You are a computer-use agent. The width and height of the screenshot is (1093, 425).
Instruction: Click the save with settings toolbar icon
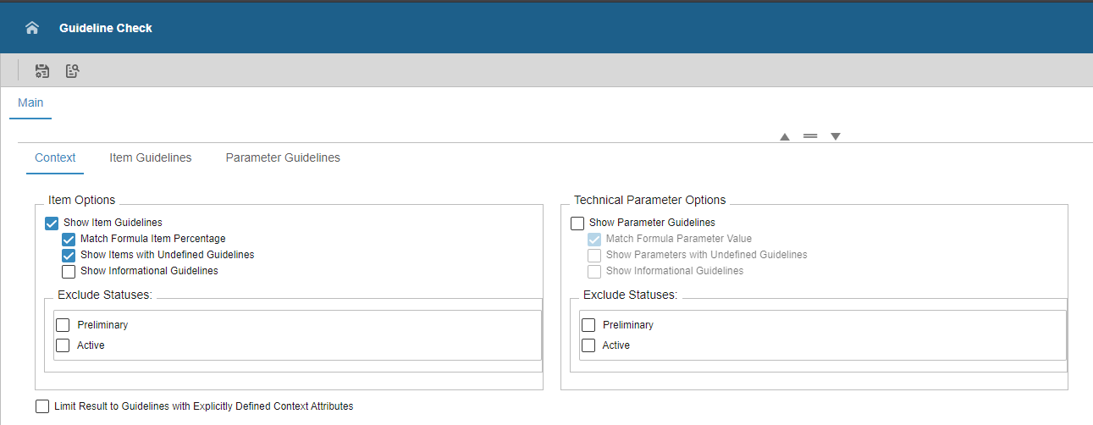click(41, 71)
